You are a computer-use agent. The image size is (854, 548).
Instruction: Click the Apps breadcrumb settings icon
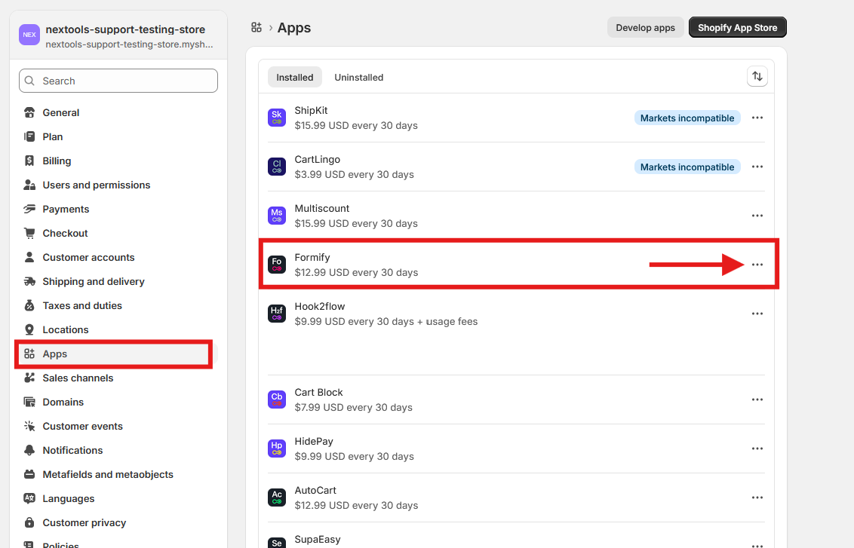257,28
